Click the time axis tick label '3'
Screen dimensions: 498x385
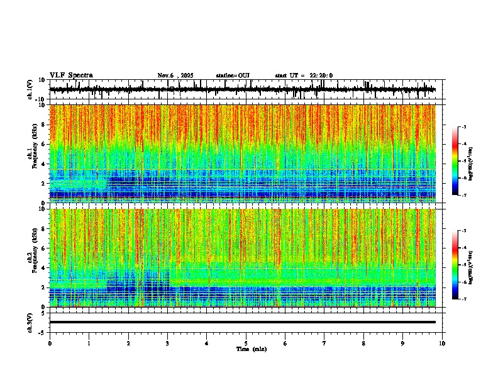point(167,343)
